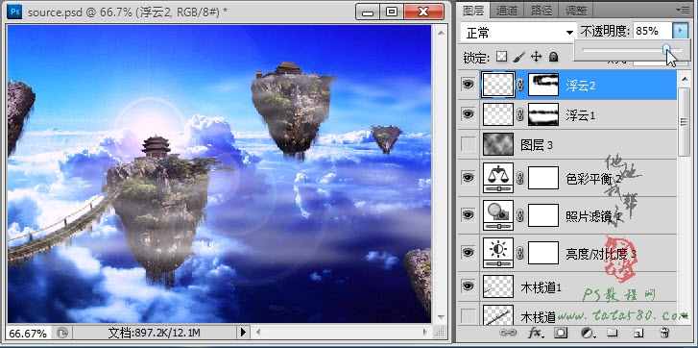The image size is (698, 348).
Task: Click the opacity 85% input field
Action: [652, 31]
